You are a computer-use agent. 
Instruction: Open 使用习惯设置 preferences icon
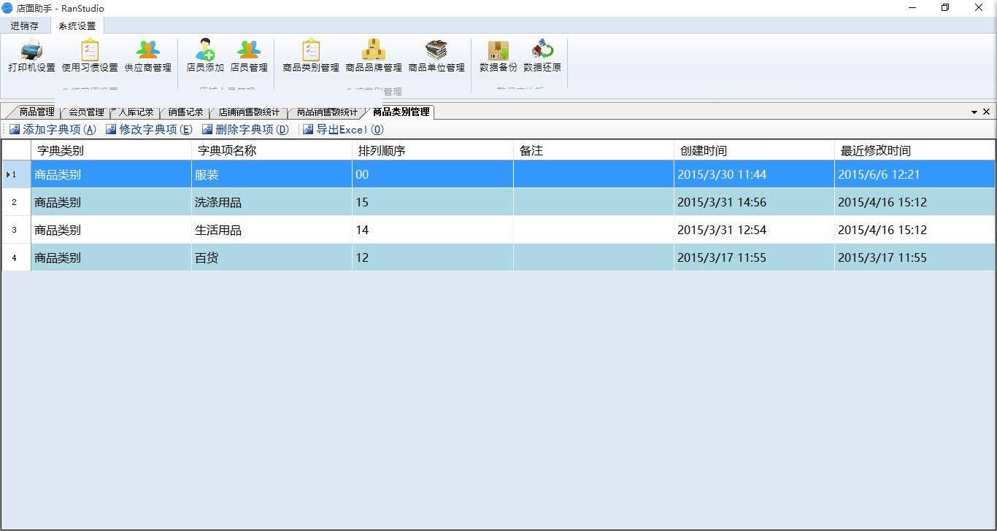click(90, 56)
